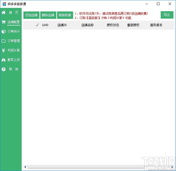This screenshot has height=171, width=176.
Task: Click the horizontal scrollbar thumb
Action: [86, 167]
